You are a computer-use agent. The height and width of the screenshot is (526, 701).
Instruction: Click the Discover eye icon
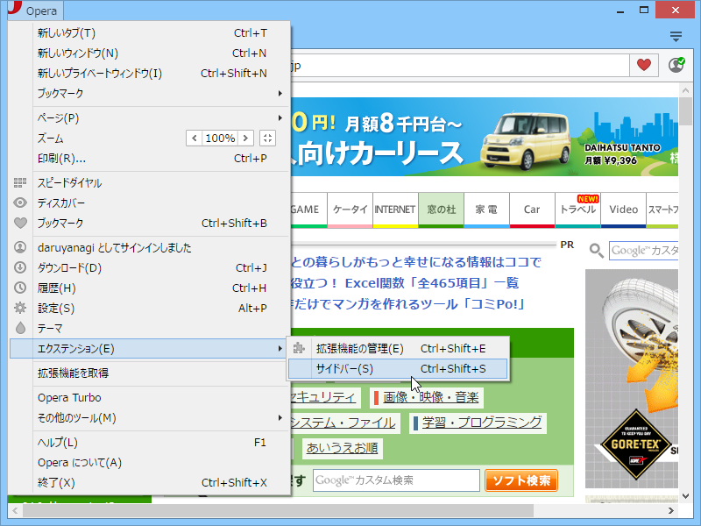click(x=19, y=203)
